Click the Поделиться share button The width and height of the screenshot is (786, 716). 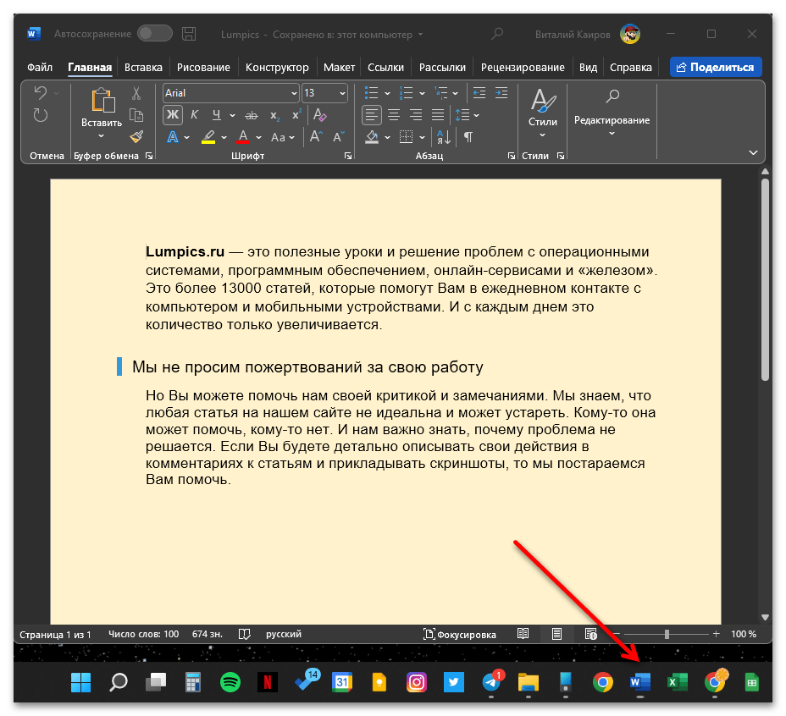pyautogui.click(x=716, y=67)
